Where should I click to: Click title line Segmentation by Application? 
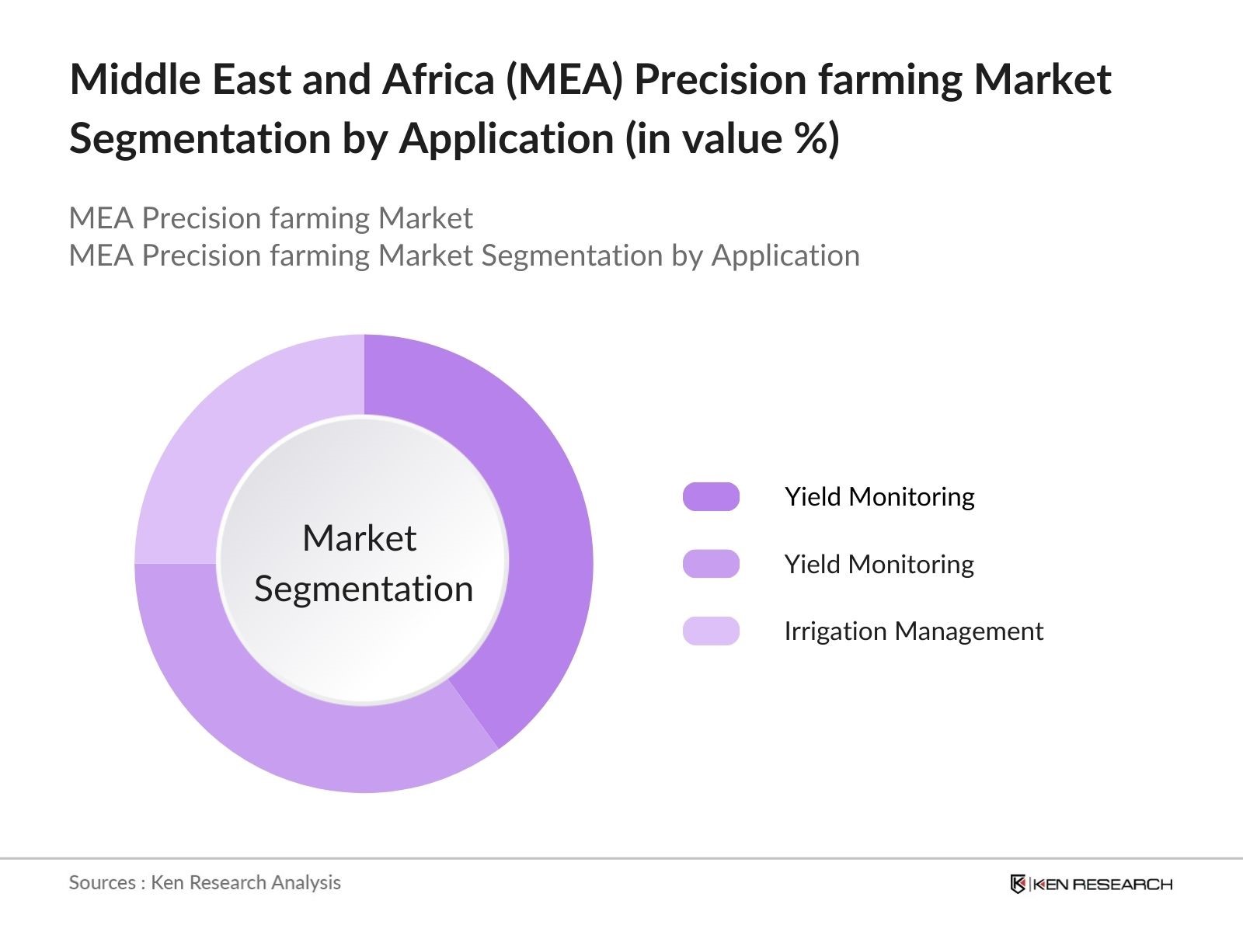342,138
